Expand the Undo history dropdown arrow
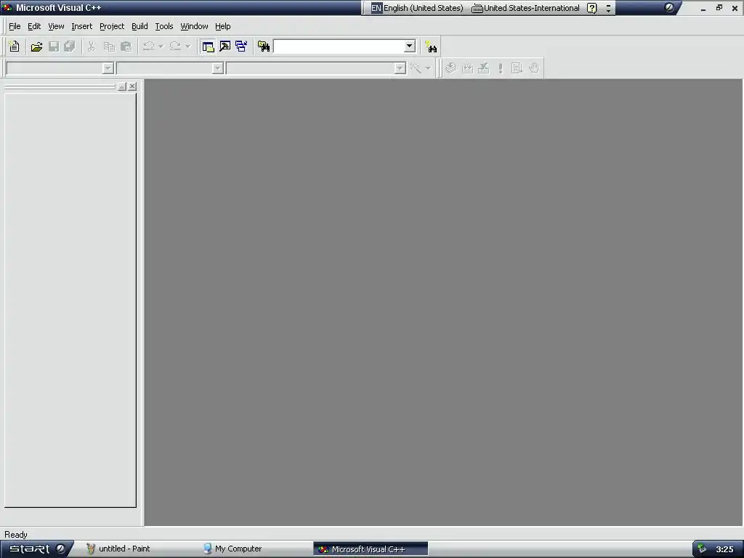Viewport: 744px width, 558px height. [161, 46]
